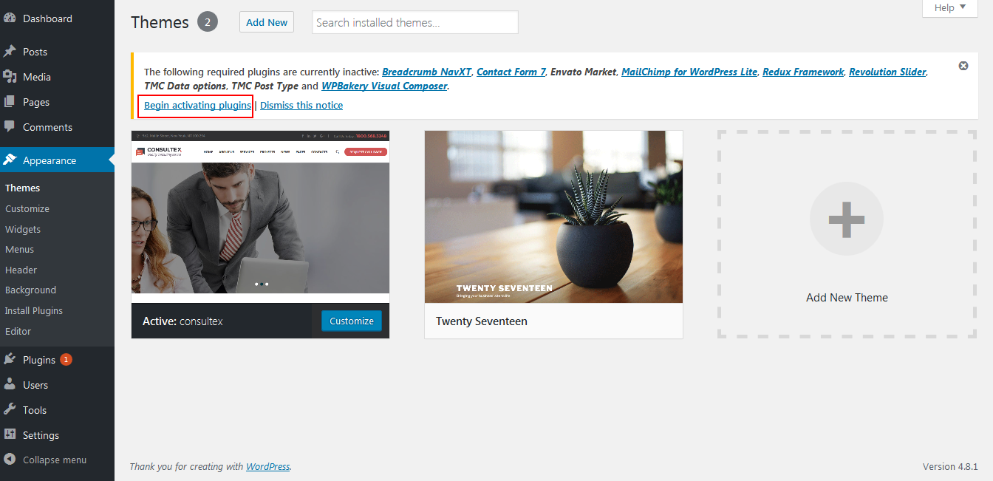Click the Settings sliders icon

tap(10, 435)
